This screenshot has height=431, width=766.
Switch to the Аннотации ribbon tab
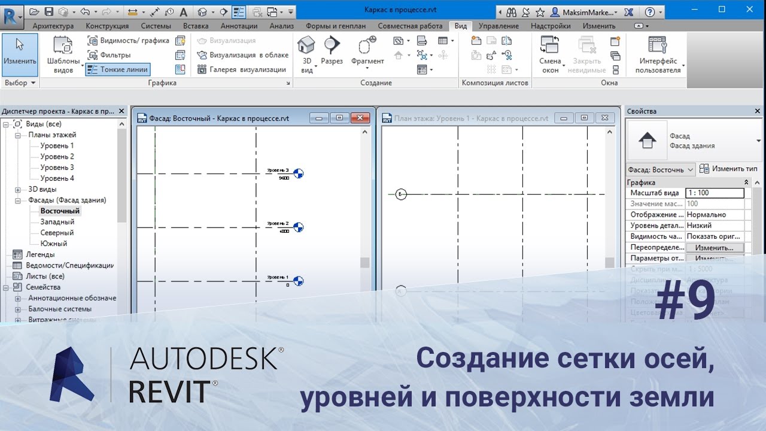(239, 26)
